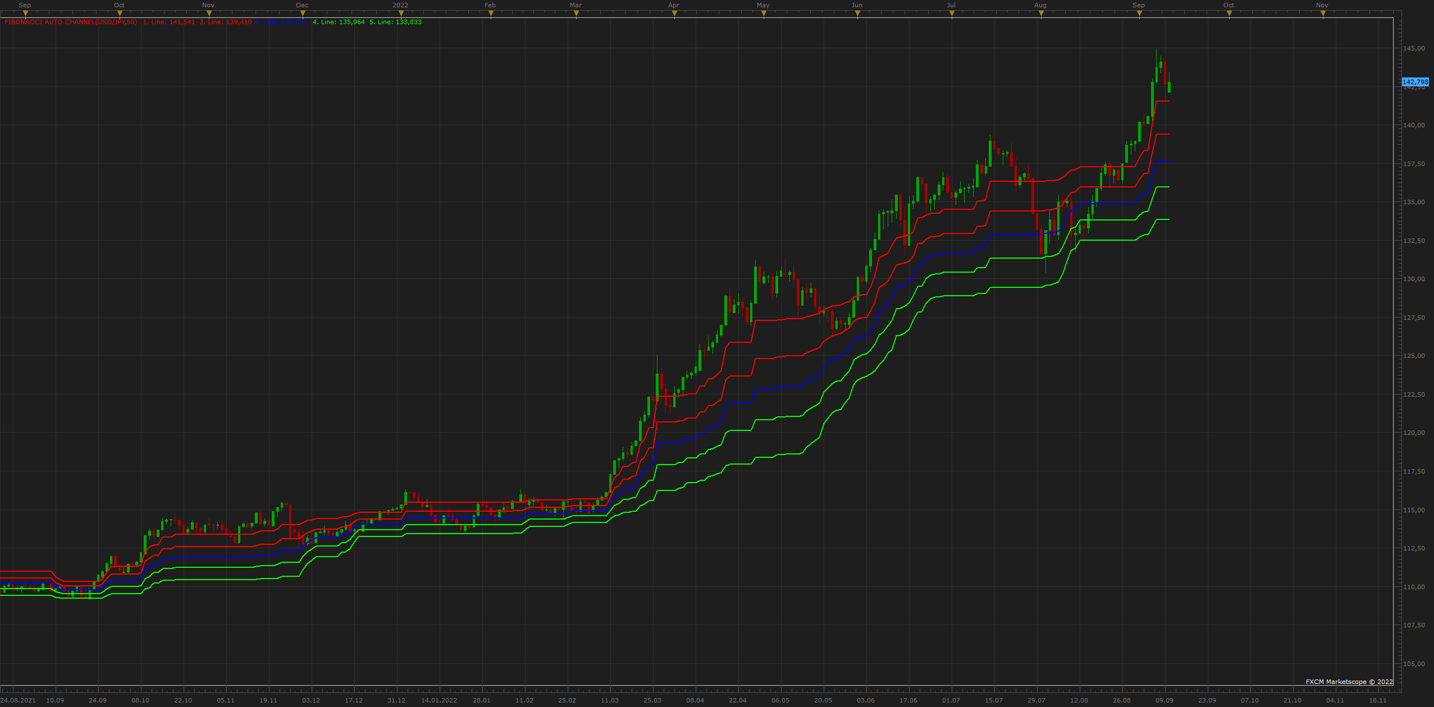Click the current price tag 142,798
The image size is (1434, 707).
(1415, 82)
